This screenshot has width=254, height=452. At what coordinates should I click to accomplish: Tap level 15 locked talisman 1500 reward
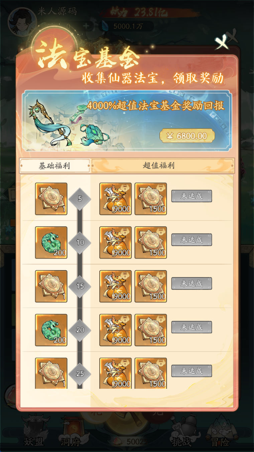[151, 286]
